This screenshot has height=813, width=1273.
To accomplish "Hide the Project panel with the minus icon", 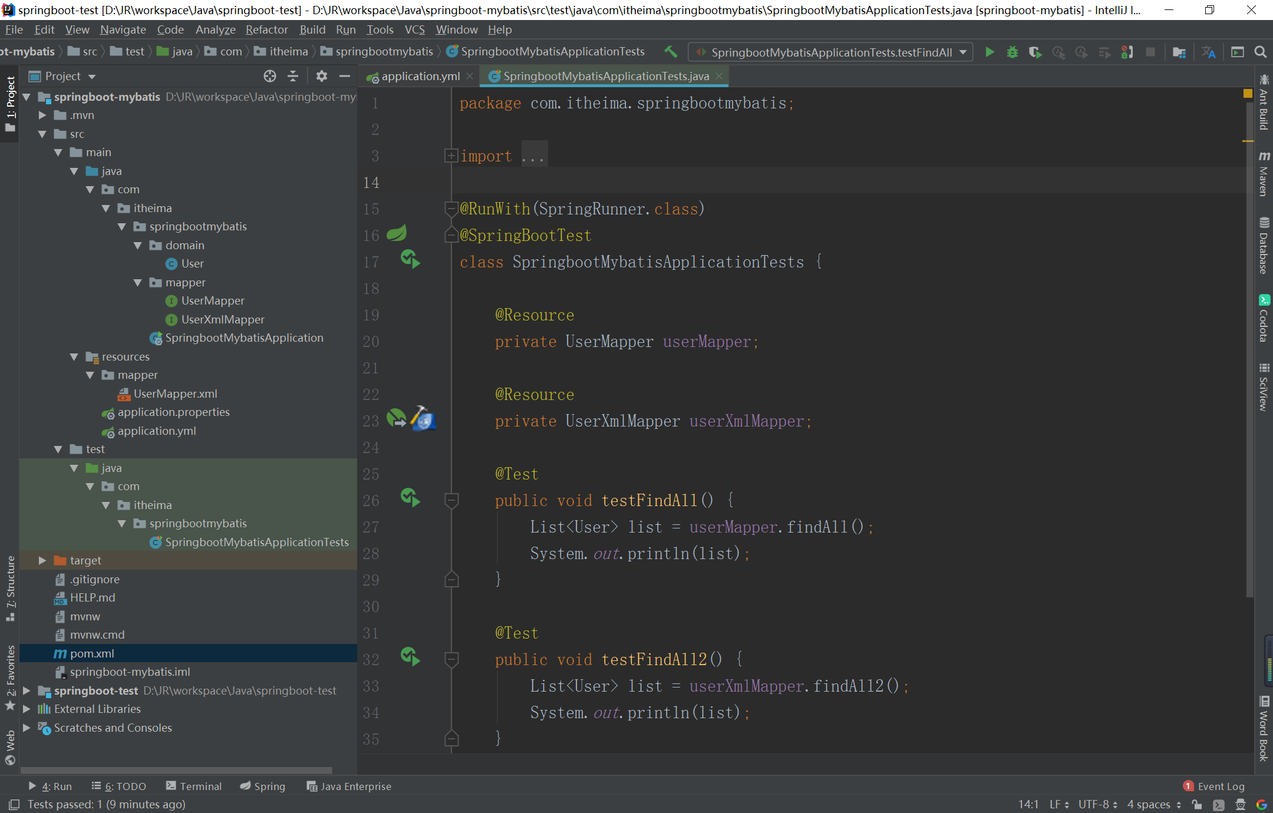I will pyautogui.click(x=345, y=76).
